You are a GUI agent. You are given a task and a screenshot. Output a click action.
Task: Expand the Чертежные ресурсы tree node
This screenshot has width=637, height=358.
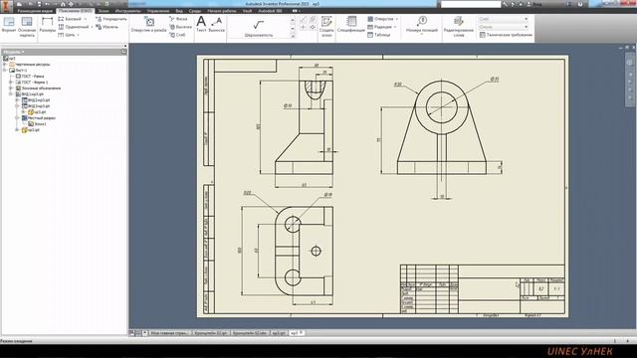[5, 64]
